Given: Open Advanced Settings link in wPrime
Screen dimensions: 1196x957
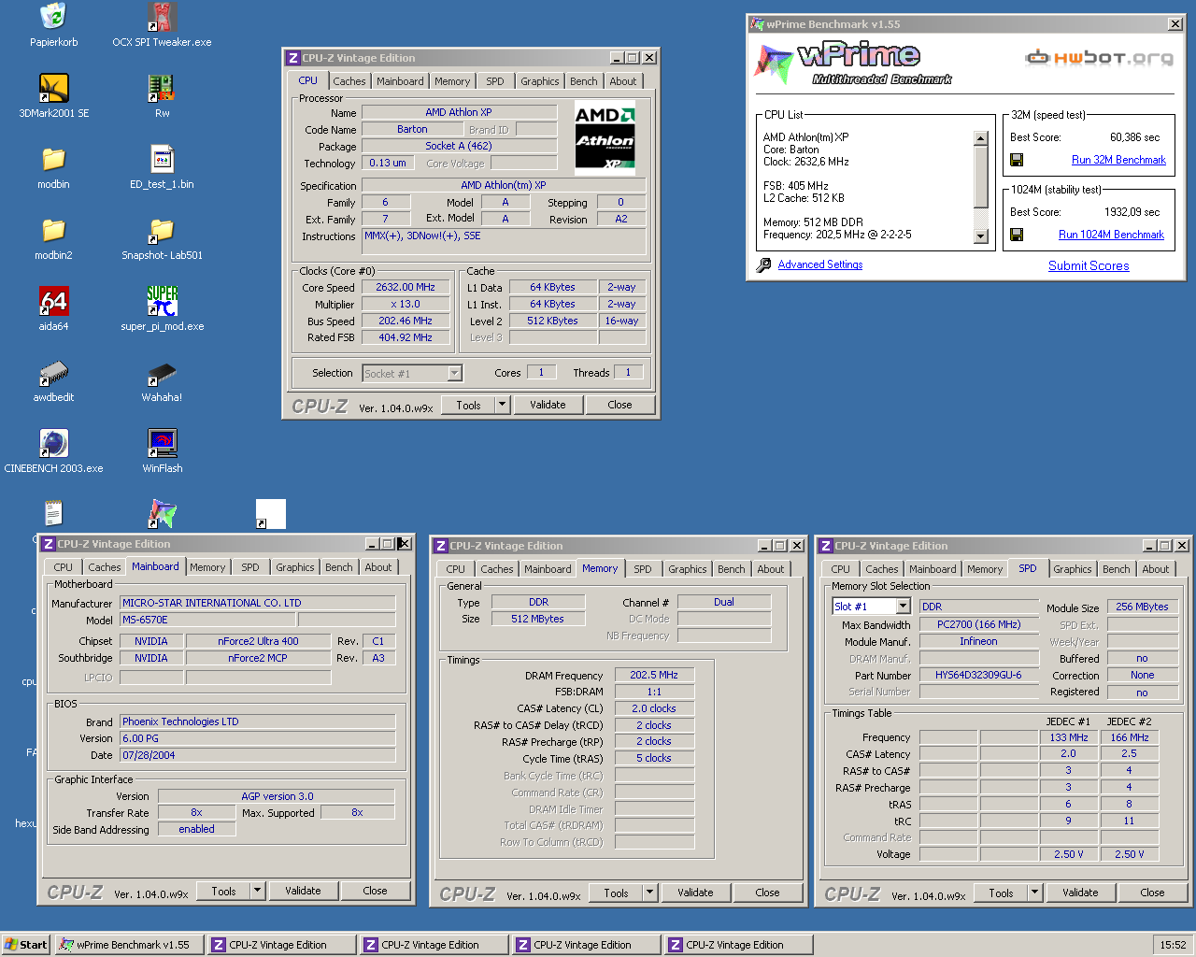Looking at the screenshot, I should [820, 264].
